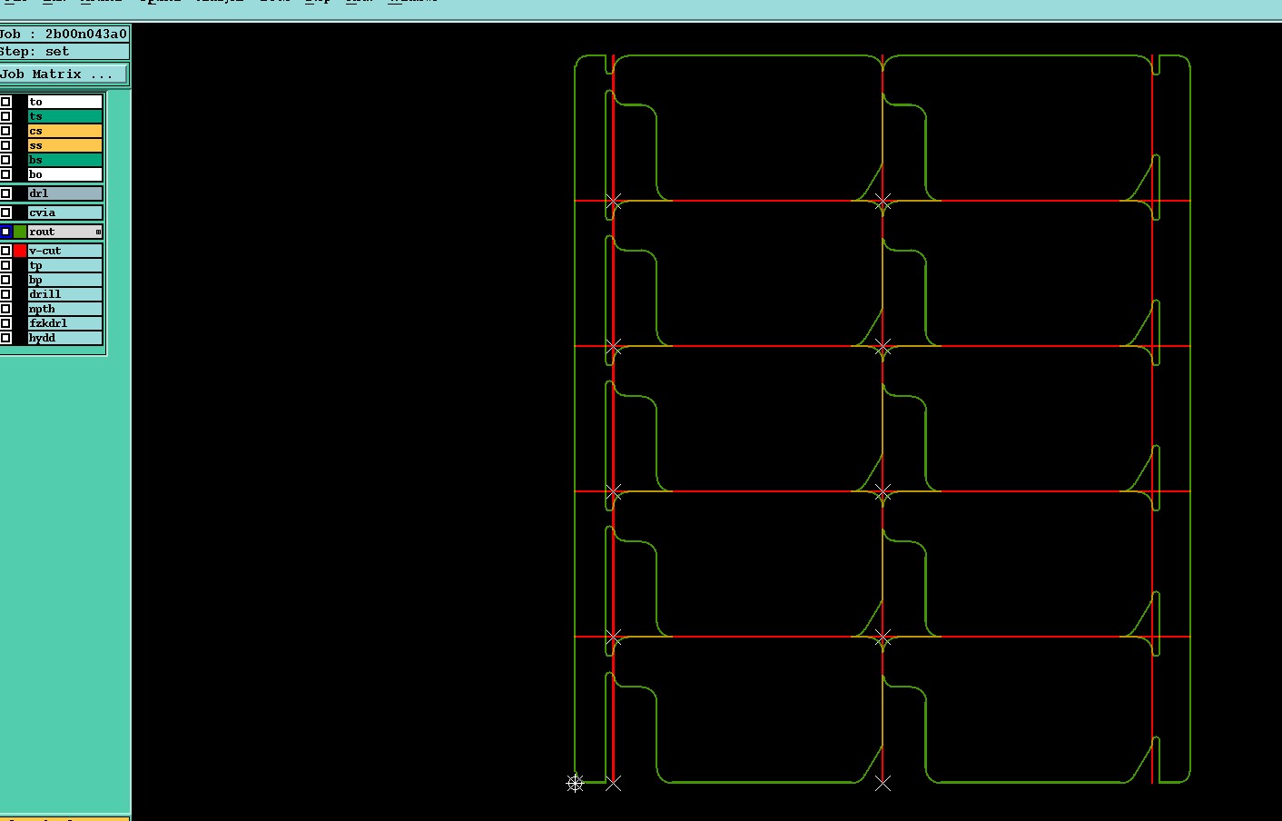Toggle the checkbox for layer bo
The width and height of the screenshot is (1282, 821).
5,174
